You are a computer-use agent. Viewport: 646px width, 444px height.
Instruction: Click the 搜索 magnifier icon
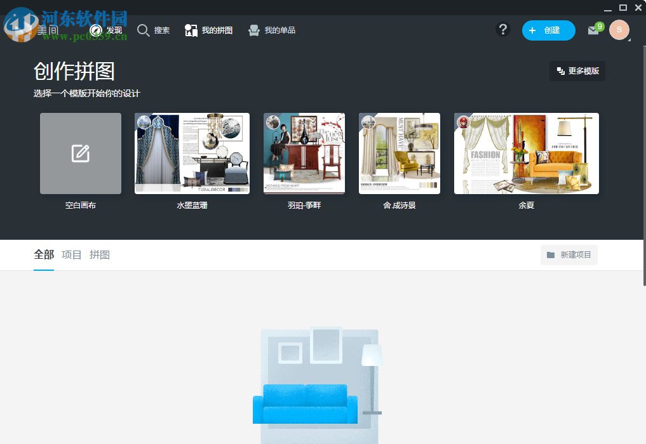click(x=143, y=30)
